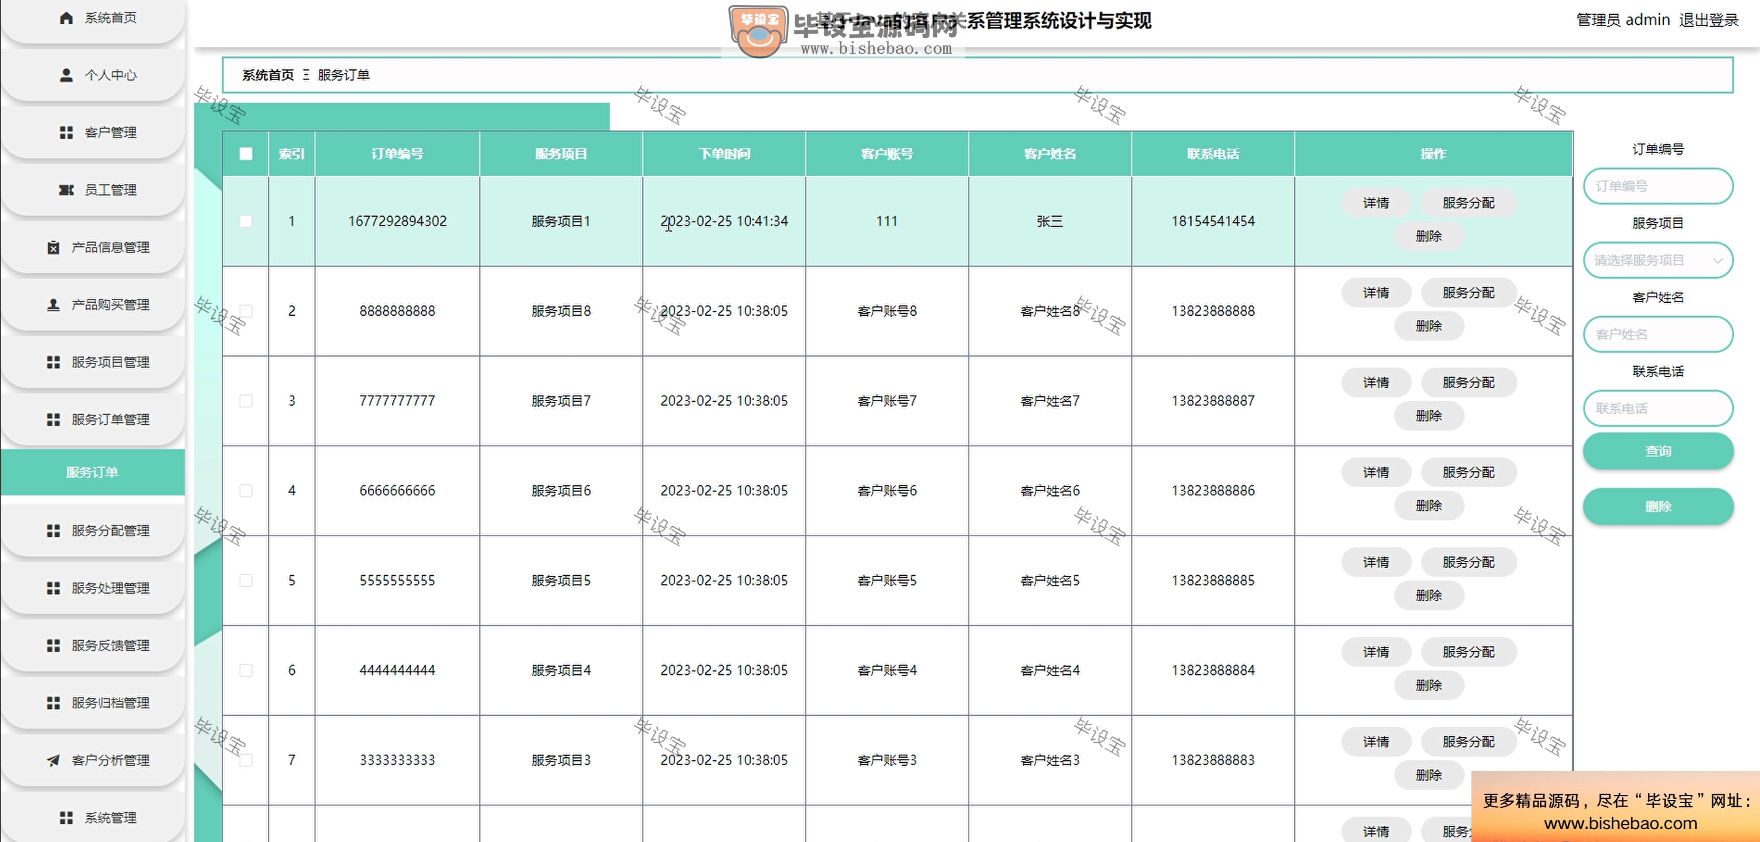1760x842 pixels.
Task: Open the 服务分配管理 menu label
Action: (x=111, y=531)
